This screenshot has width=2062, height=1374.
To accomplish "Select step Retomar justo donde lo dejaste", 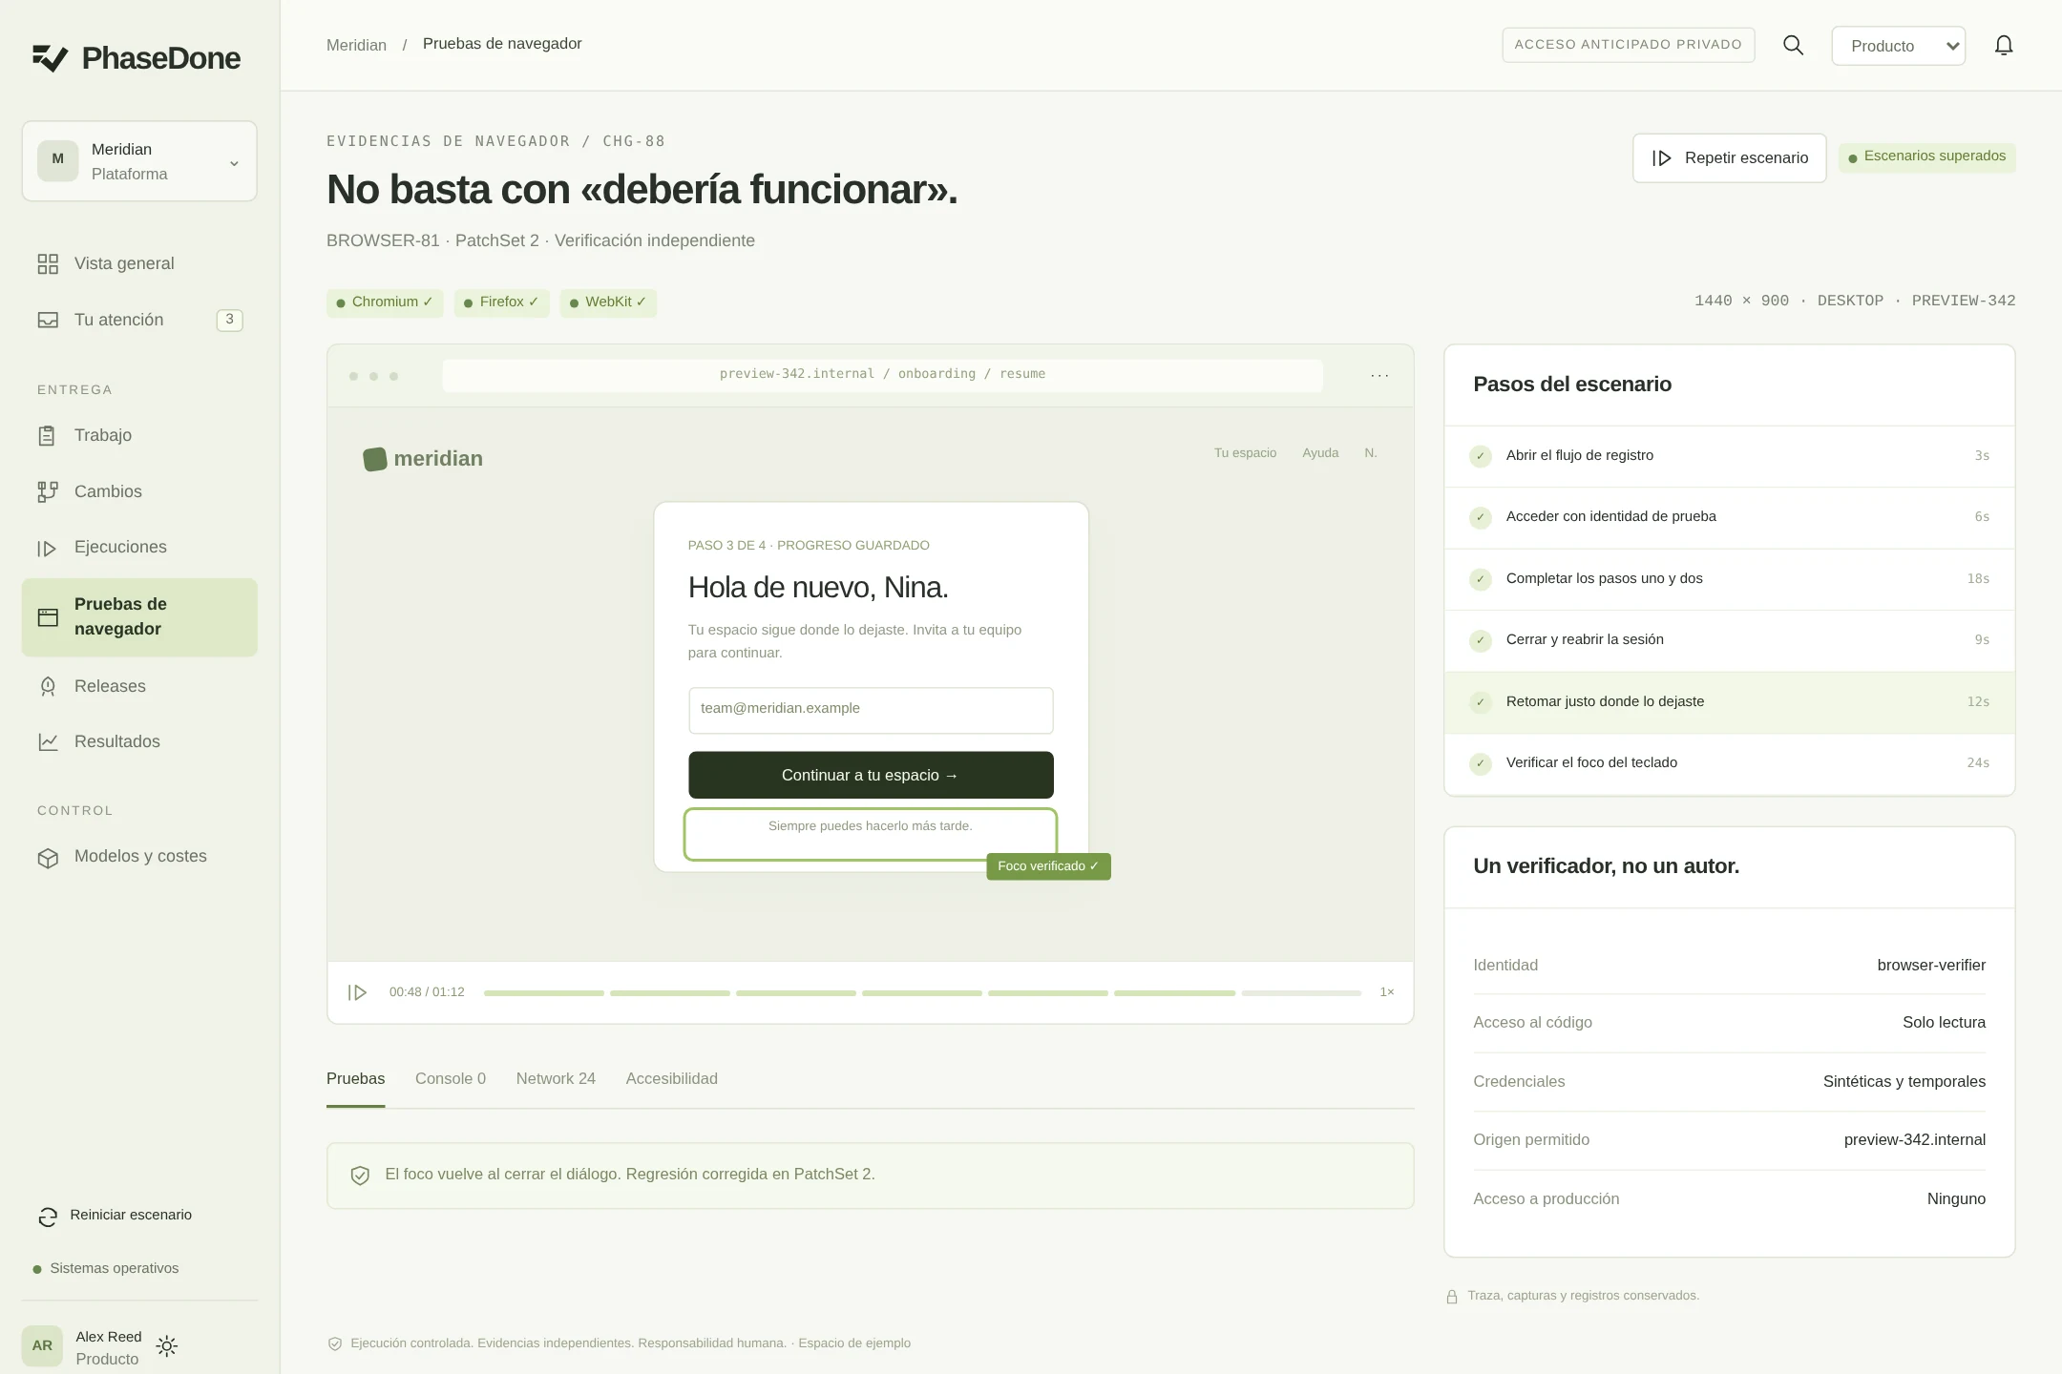I will pyautogui.click(x=1730, y=702).
